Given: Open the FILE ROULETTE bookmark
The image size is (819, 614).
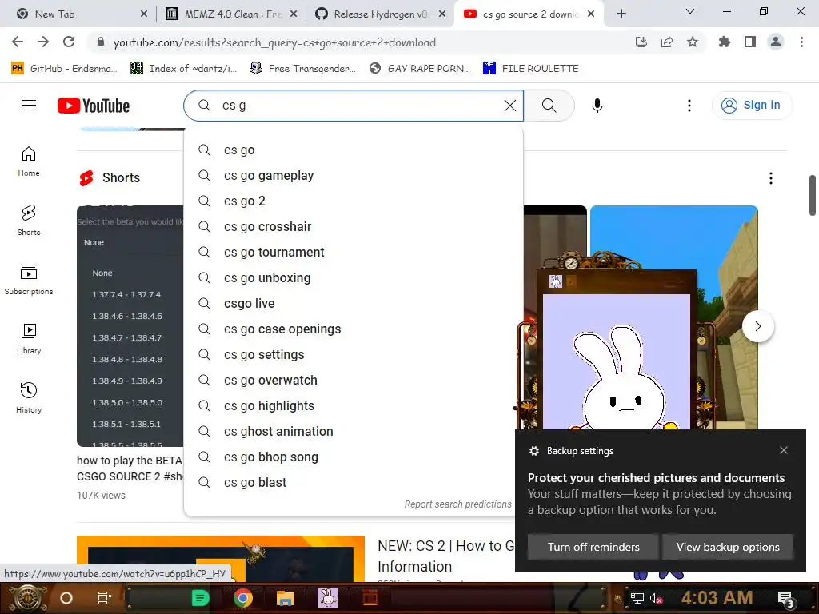Looking at the screenshot, I should 531,69.
